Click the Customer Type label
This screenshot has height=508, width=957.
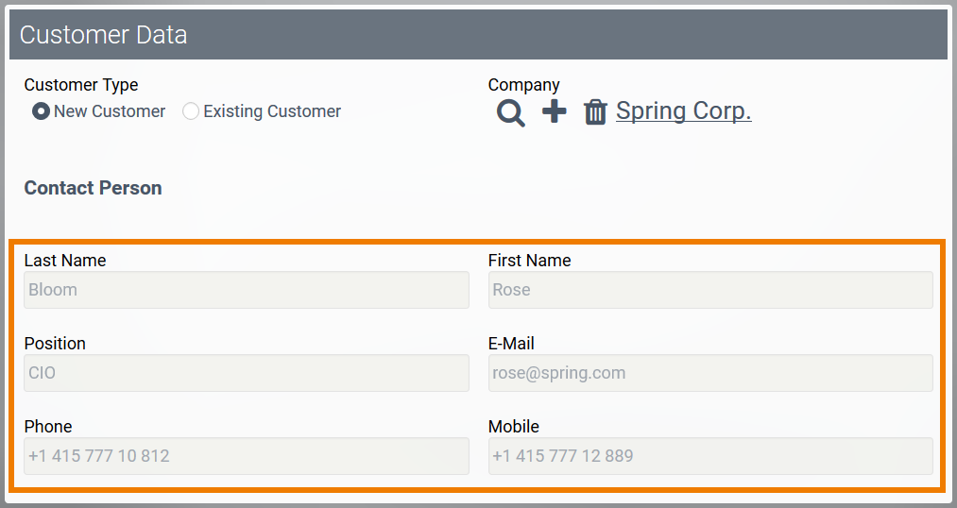(81, 85)
